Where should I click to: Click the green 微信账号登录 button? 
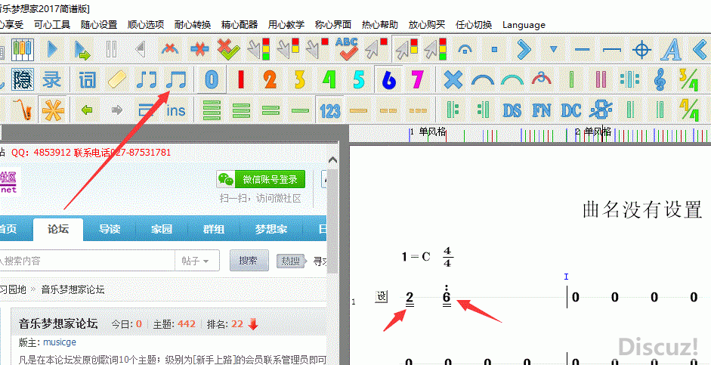click(x=261, y=179)
